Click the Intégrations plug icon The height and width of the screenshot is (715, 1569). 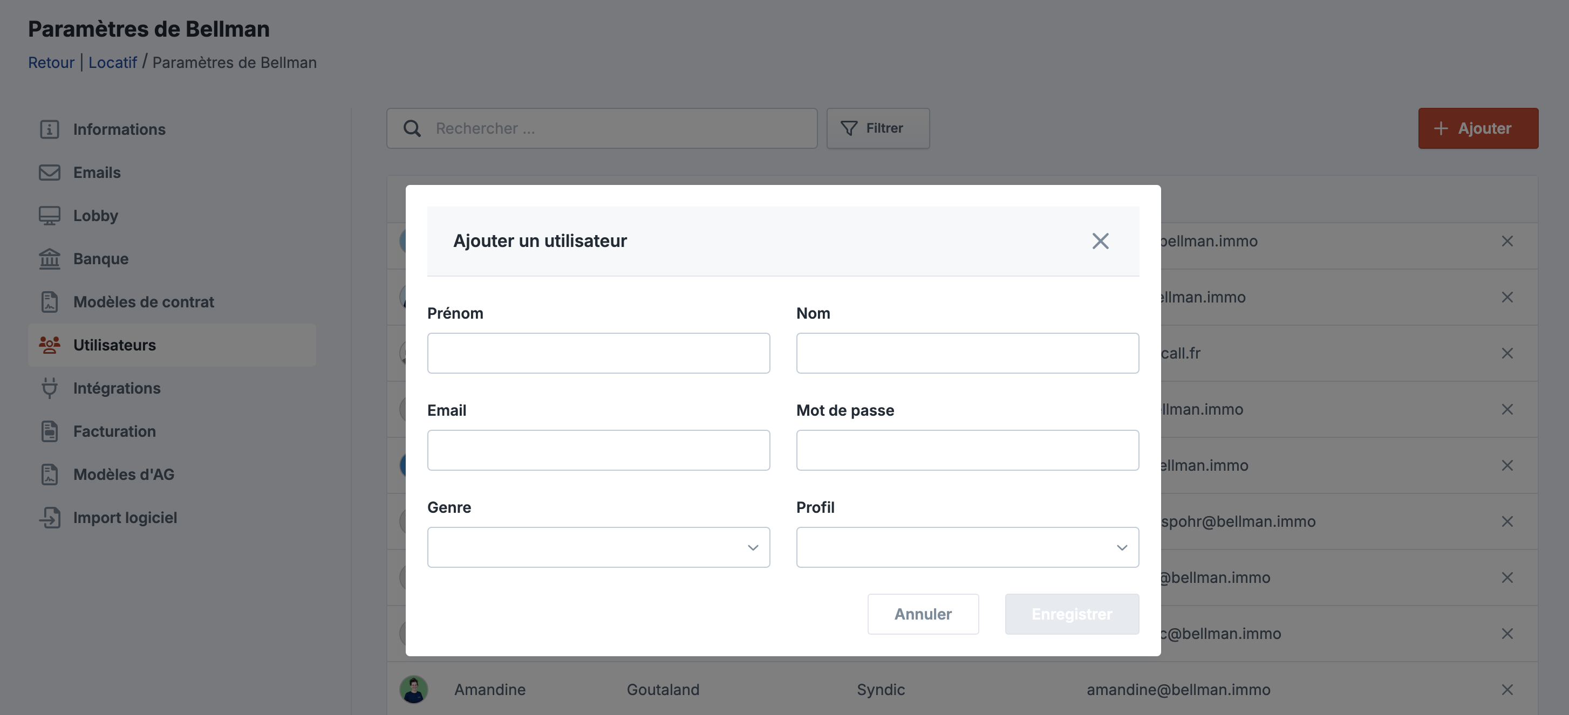(49, 388)
